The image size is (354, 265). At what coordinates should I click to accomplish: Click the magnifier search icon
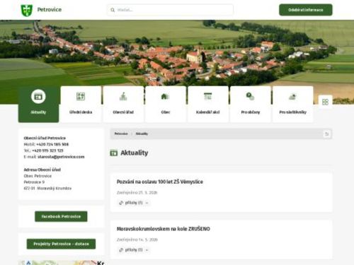113,10
